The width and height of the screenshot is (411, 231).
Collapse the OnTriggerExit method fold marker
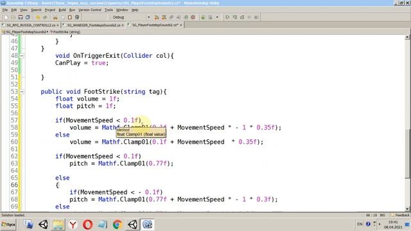(22, 56)
